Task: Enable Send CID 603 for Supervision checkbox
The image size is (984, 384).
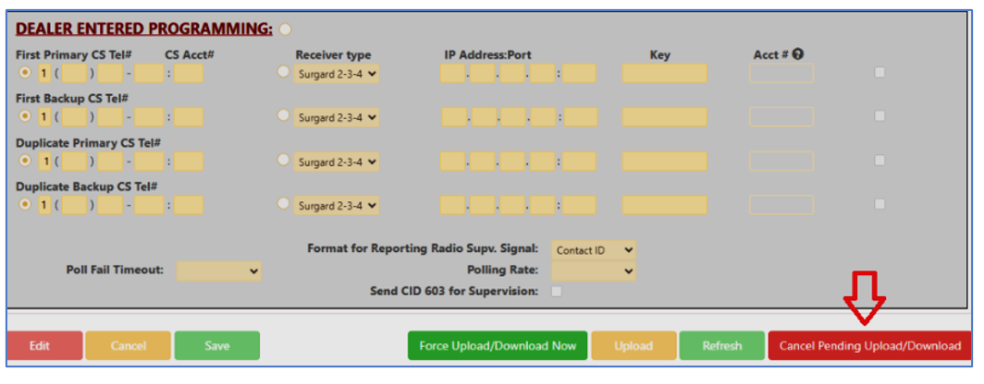Action: (x=557, y=292)
